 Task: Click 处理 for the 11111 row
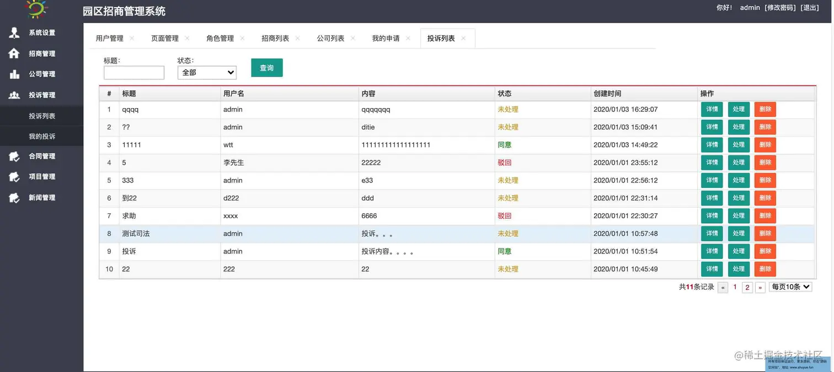click(739, 145)
